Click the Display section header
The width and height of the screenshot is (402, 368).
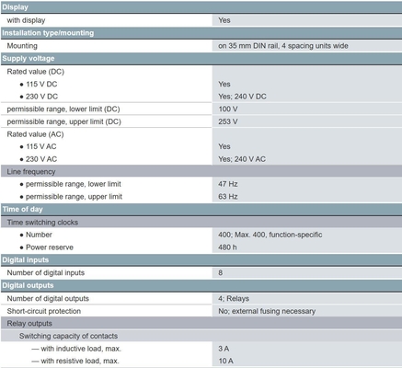pyautogui.click(x=201, y=7)
